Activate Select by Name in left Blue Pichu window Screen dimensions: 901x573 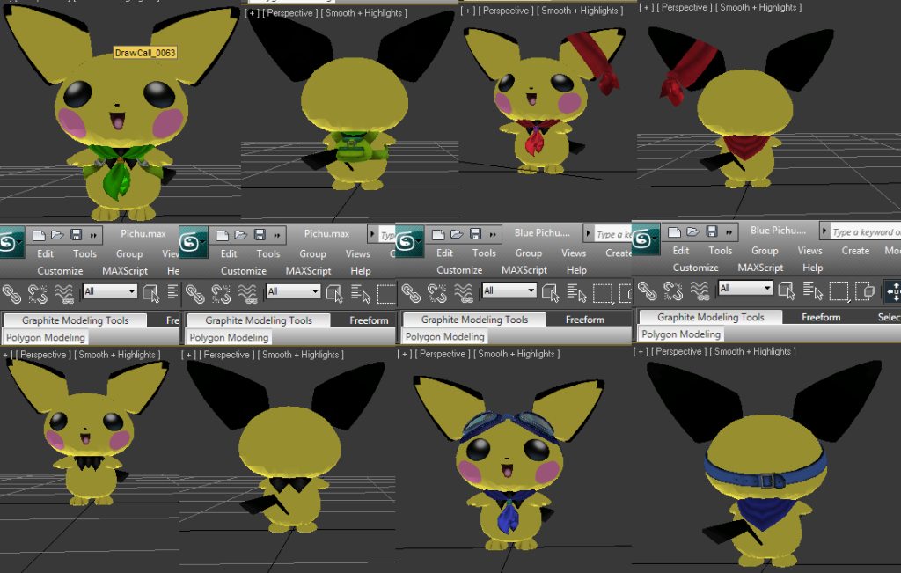coord(576,293)
